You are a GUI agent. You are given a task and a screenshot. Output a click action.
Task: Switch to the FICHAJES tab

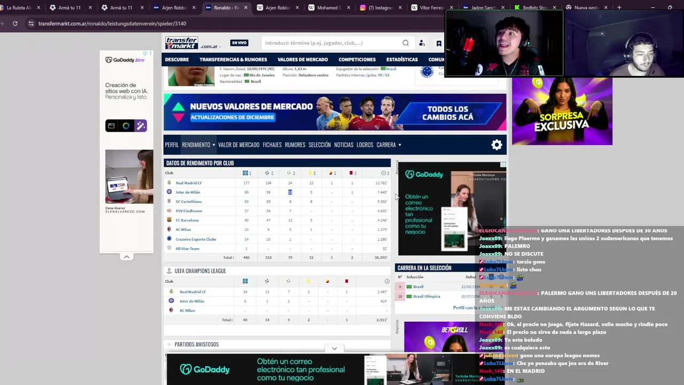[272, 145]
